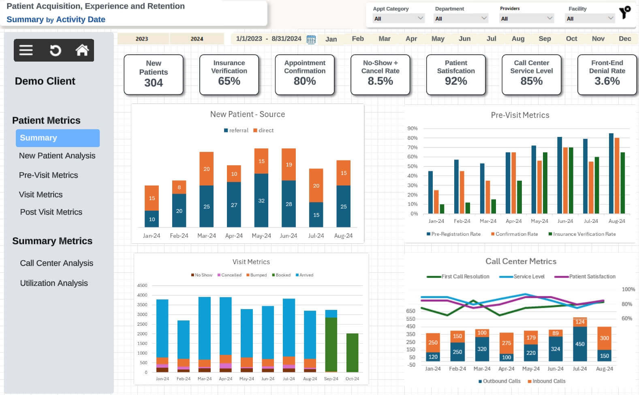Click the referral legend color marker
639x395 pixels.
click(226, 130)
